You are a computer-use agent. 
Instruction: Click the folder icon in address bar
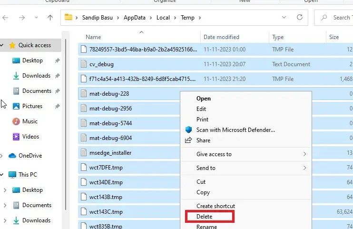[x=68, y=17]
